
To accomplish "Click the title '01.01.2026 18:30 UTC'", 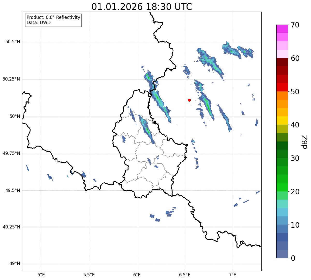I will [142, 7].
